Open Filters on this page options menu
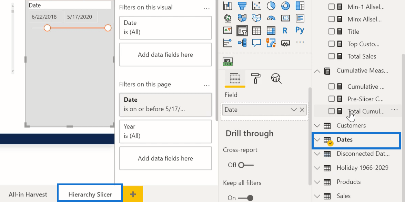Image resolution: width=405 pixels, height=202 pixels. click(x=206, y=86)
